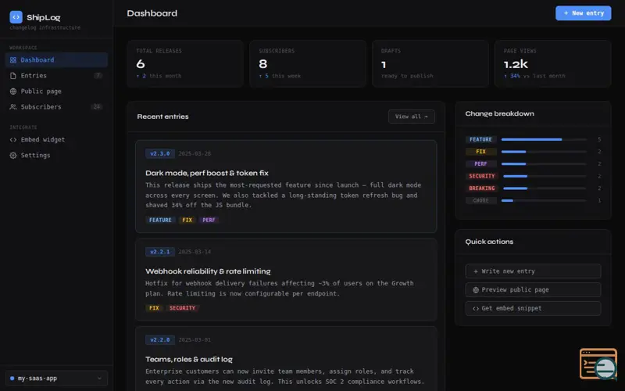Expand the my-saas-app project dropdown
This screenshot has height=391, width=625.
(x=56, y=378)
